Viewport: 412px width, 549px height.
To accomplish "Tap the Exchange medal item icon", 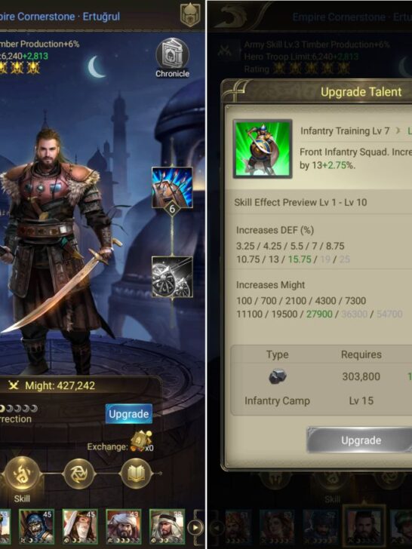I will click(142, 442).
